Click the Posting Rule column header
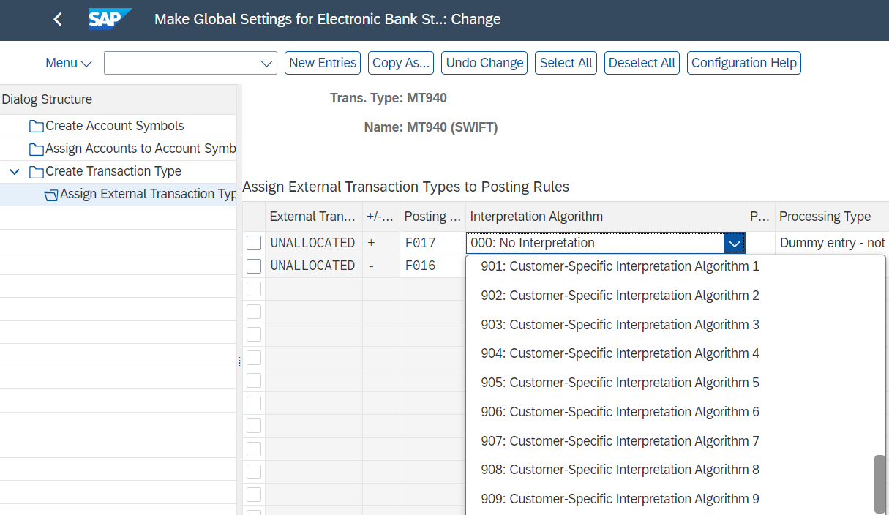Image resolution: width=889 pixels, height=515 pixels. 432,217
